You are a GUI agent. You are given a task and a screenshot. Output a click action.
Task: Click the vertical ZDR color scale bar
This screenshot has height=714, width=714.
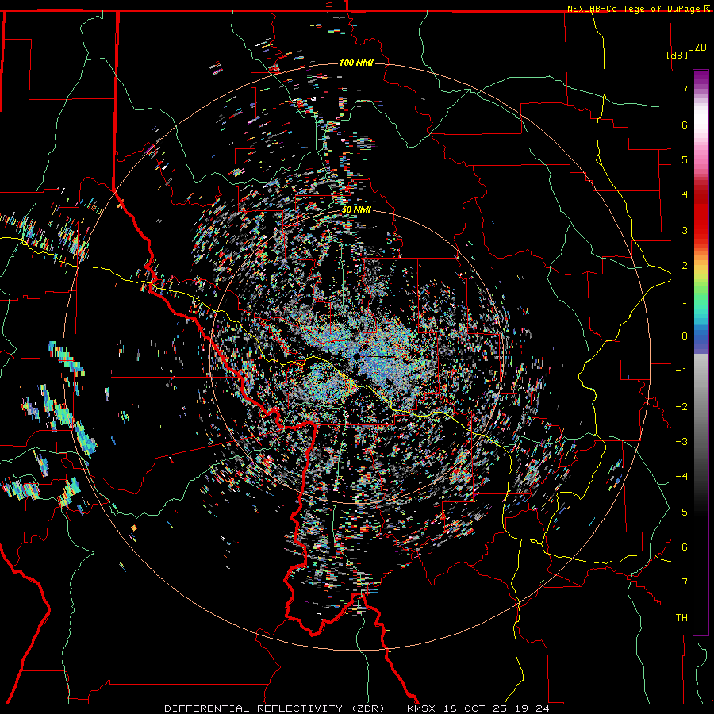[701, 352]
